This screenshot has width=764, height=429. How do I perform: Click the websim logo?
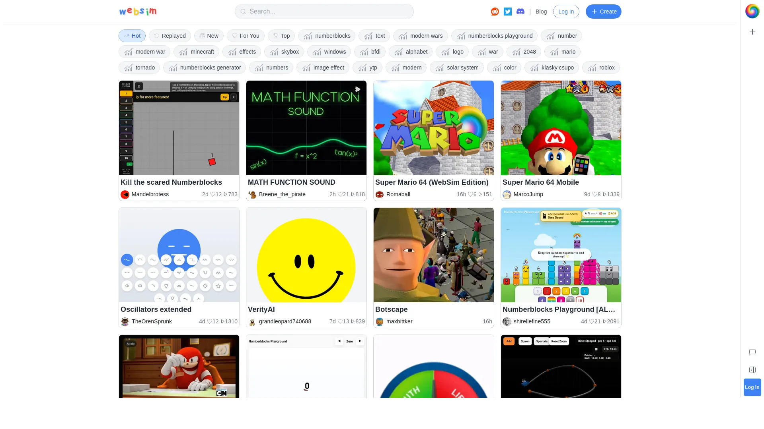(138, 12)
